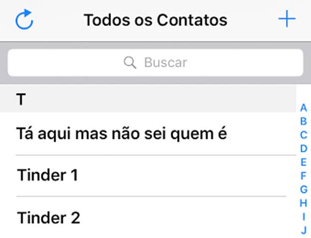The height and width of the screenshot is (238, 311).
Task: Jump to letter F in index
Action: 304,176
